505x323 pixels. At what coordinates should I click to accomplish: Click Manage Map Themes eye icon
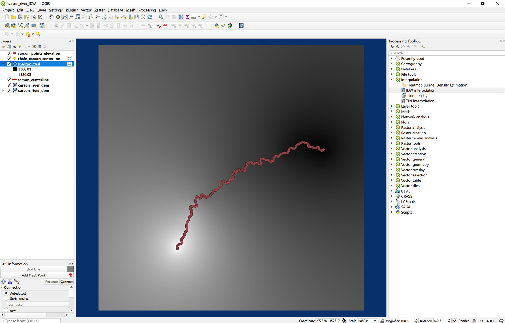[x=14, y=47]
